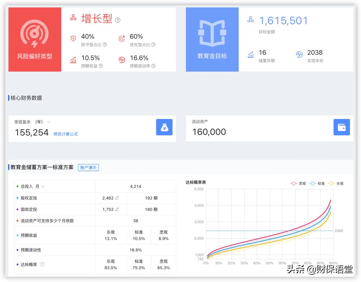Toggle the 标准 series in chart legend
Screen dimensions: 361x282
317,183
